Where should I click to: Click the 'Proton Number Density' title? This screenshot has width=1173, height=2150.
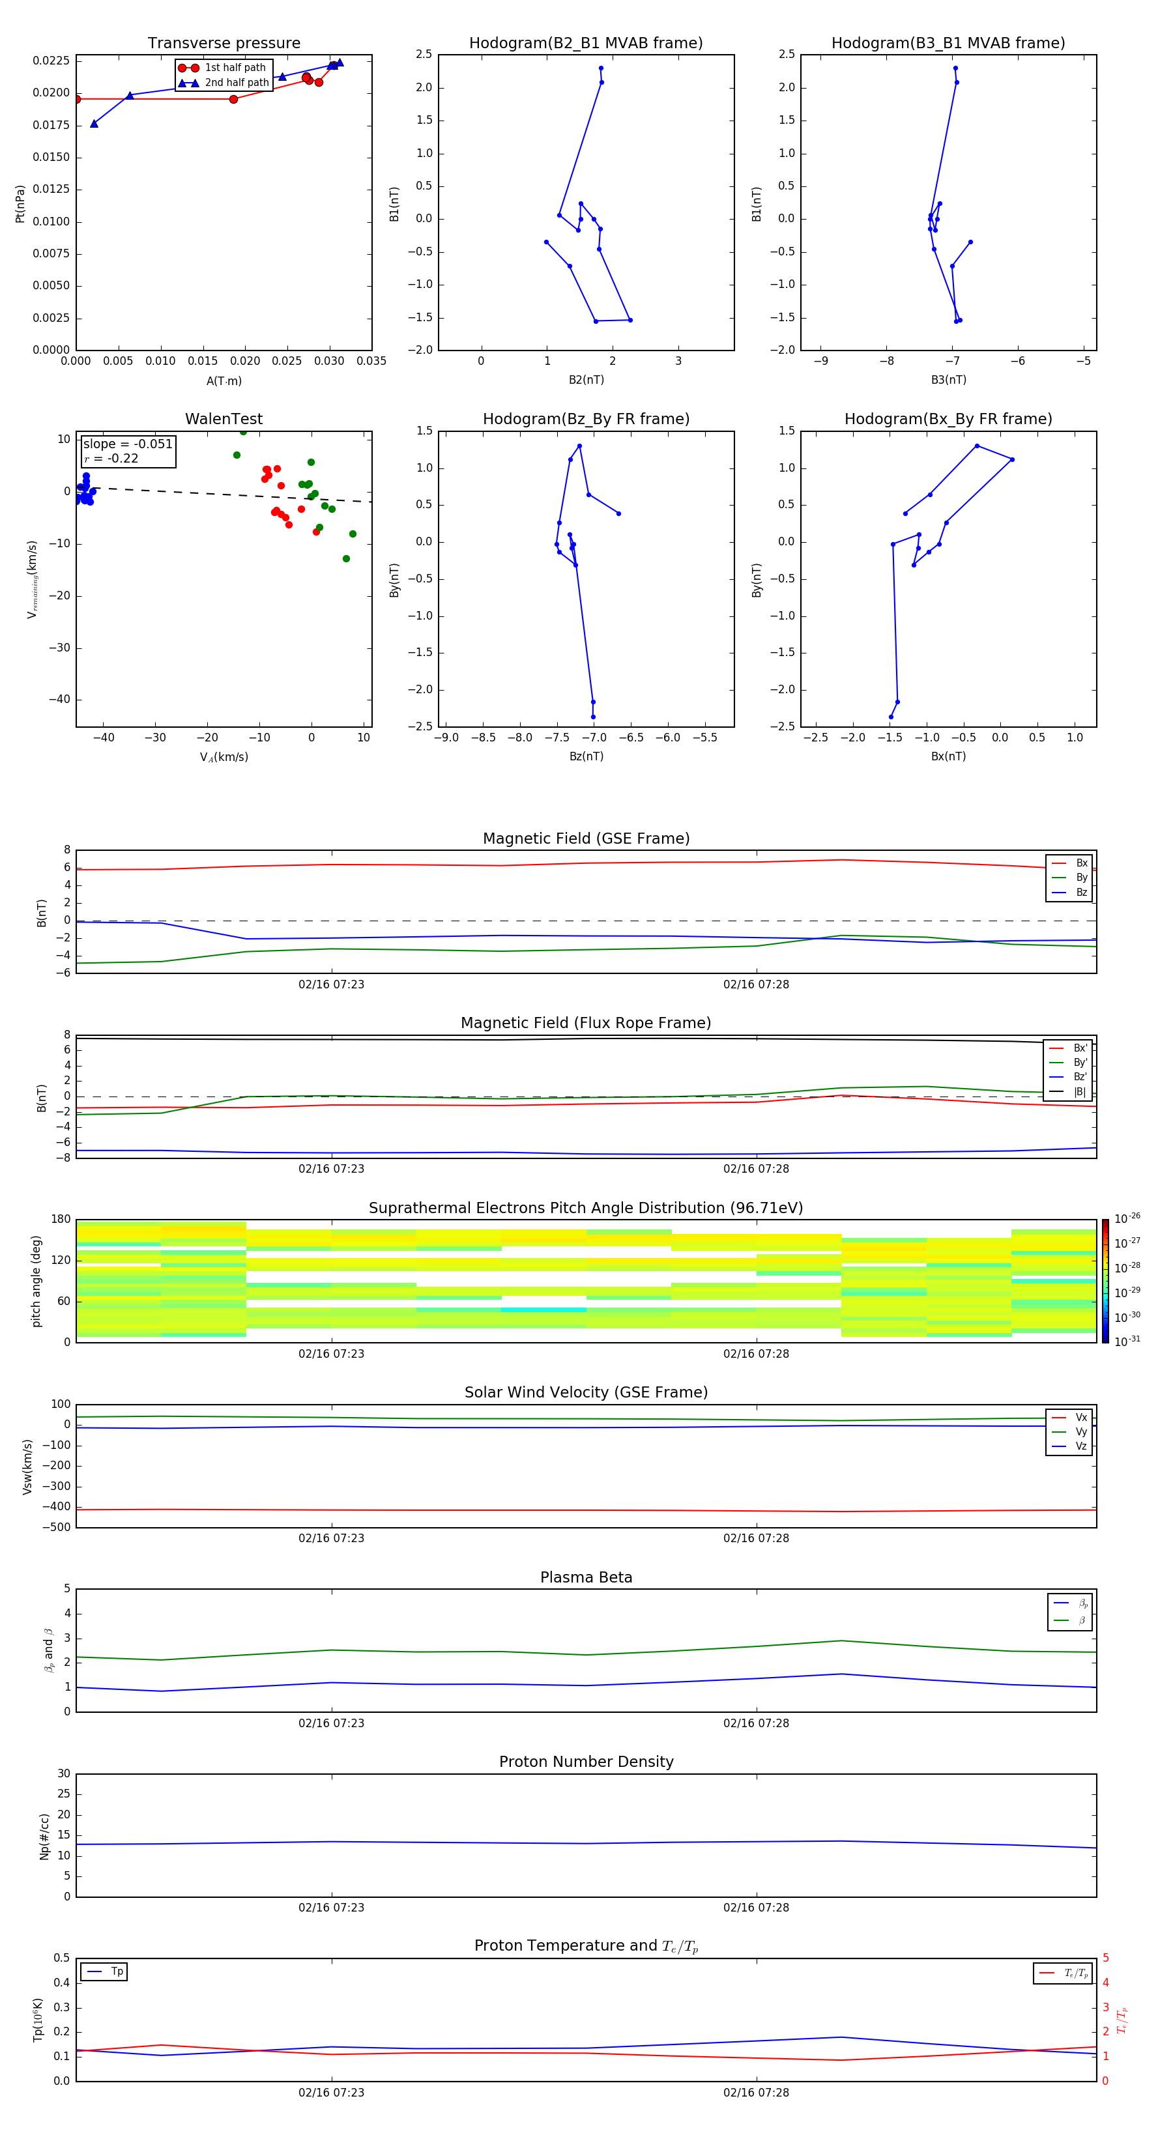point(586,1762)
